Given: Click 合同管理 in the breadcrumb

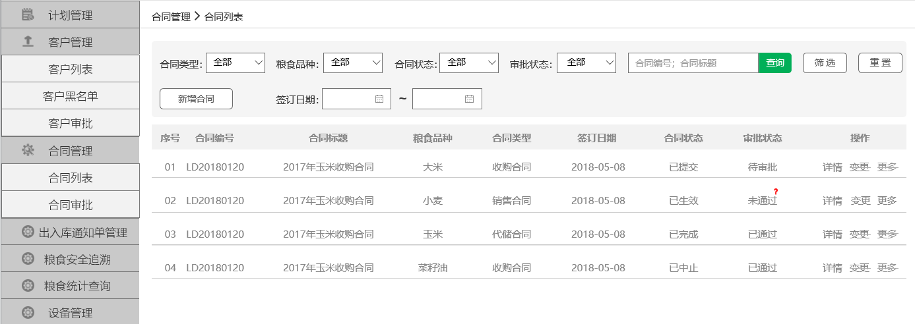Looking at the screenshot, I should pos(171,16).
